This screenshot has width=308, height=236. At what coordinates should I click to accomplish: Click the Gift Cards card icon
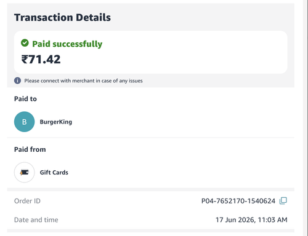[x=24, y=172]
